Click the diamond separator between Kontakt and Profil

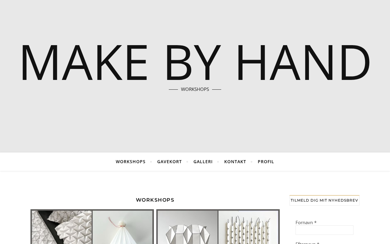point(252,162)
